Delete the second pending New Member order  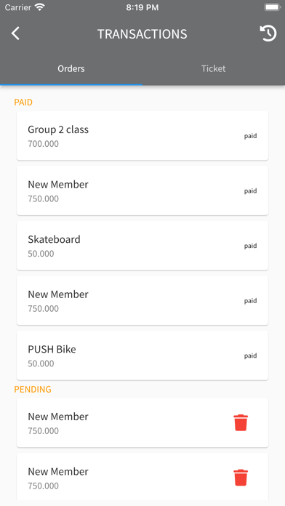coord(241,478)
